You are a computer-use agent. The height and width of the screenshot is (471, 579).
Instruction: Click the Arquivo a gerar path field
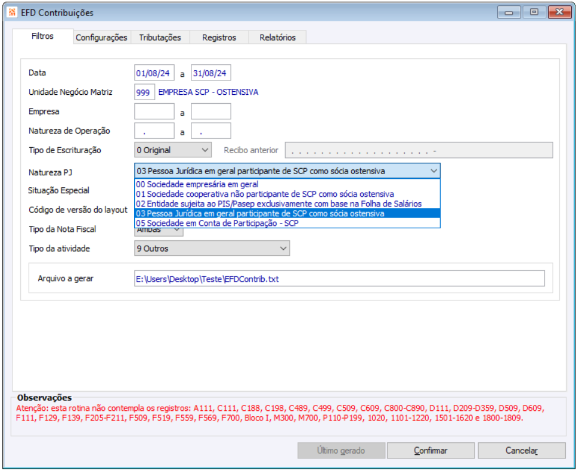(x=339, y=278)
